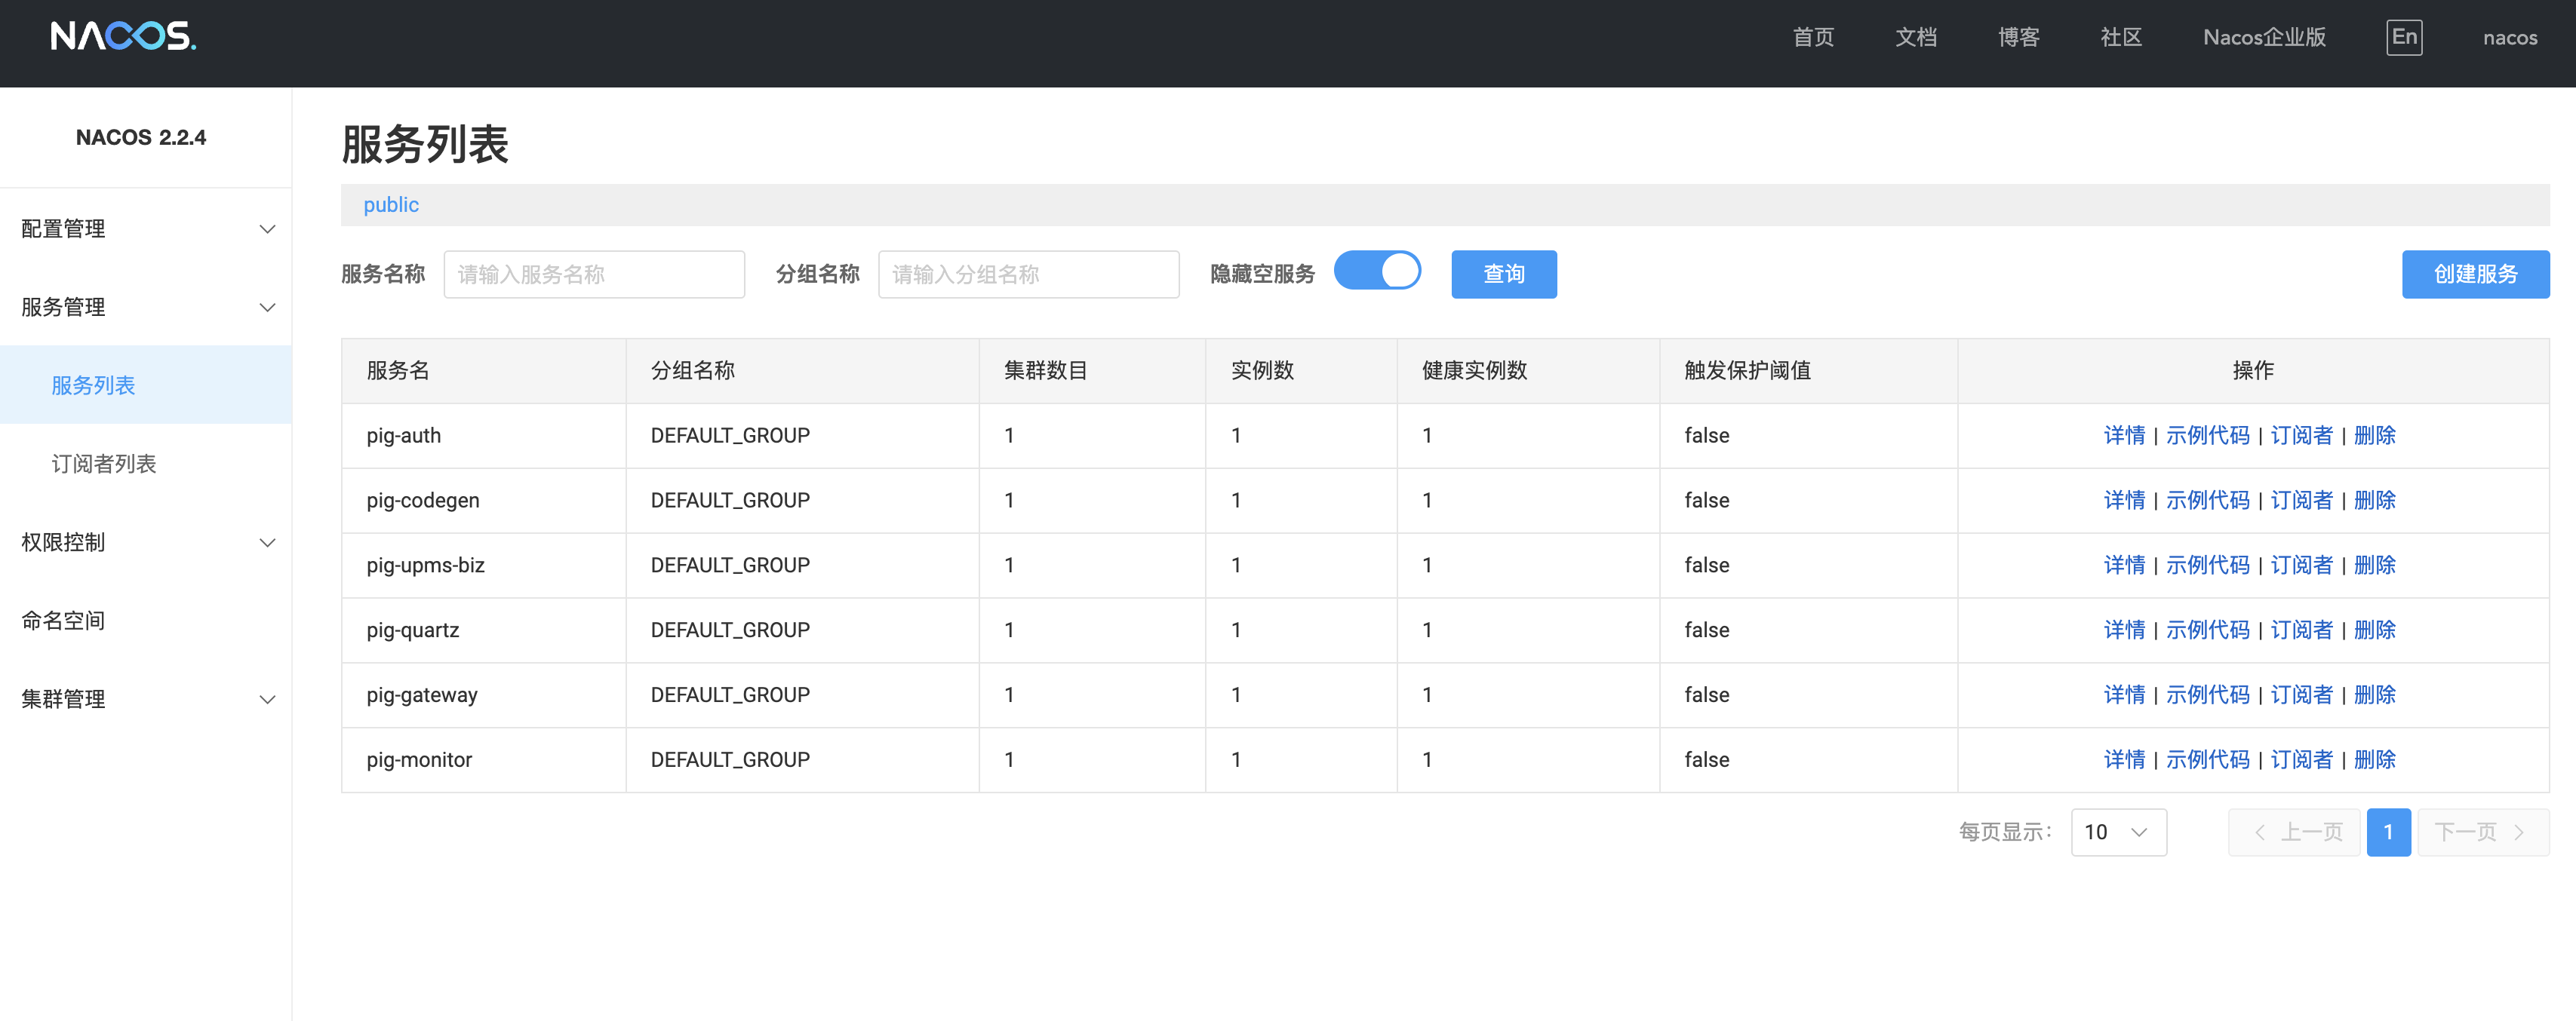The image size is (2576, 1021).
Task: Open the nacos user menu
Action: click(2509, 38)
